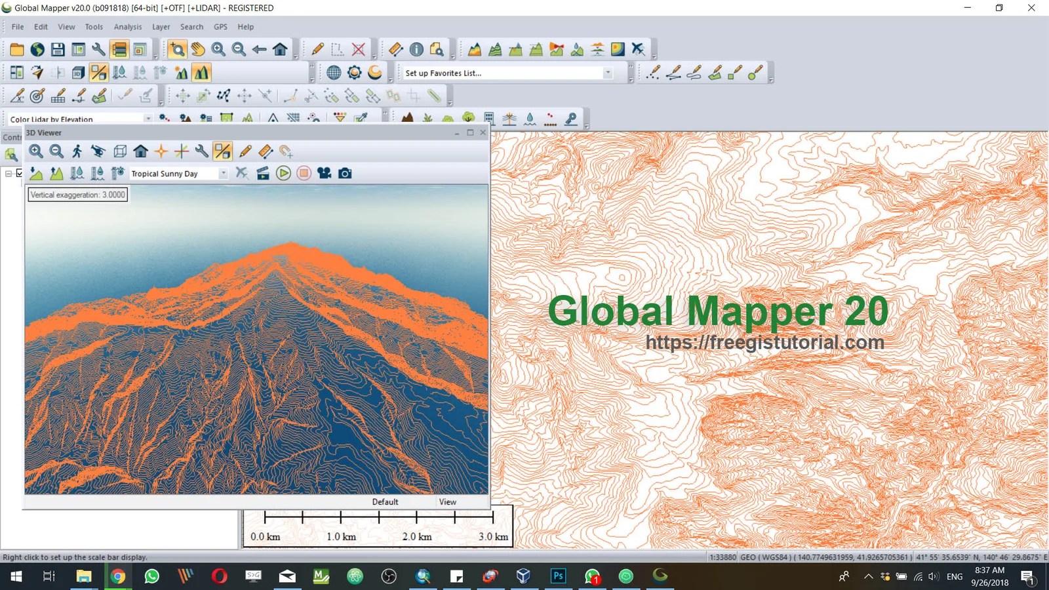Open the Analysis menu
1049x590 pixels.
pos(128,27)
